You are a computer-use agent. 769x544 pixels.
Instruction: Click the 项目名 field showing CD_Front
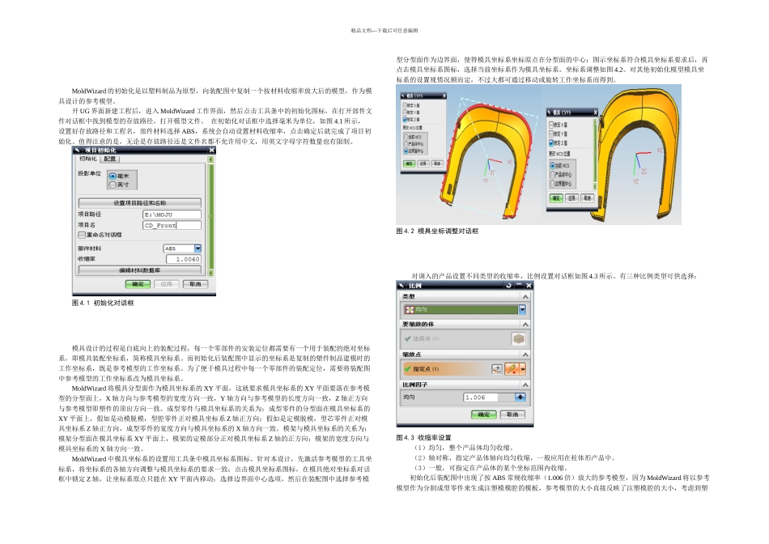click(172, 225)
